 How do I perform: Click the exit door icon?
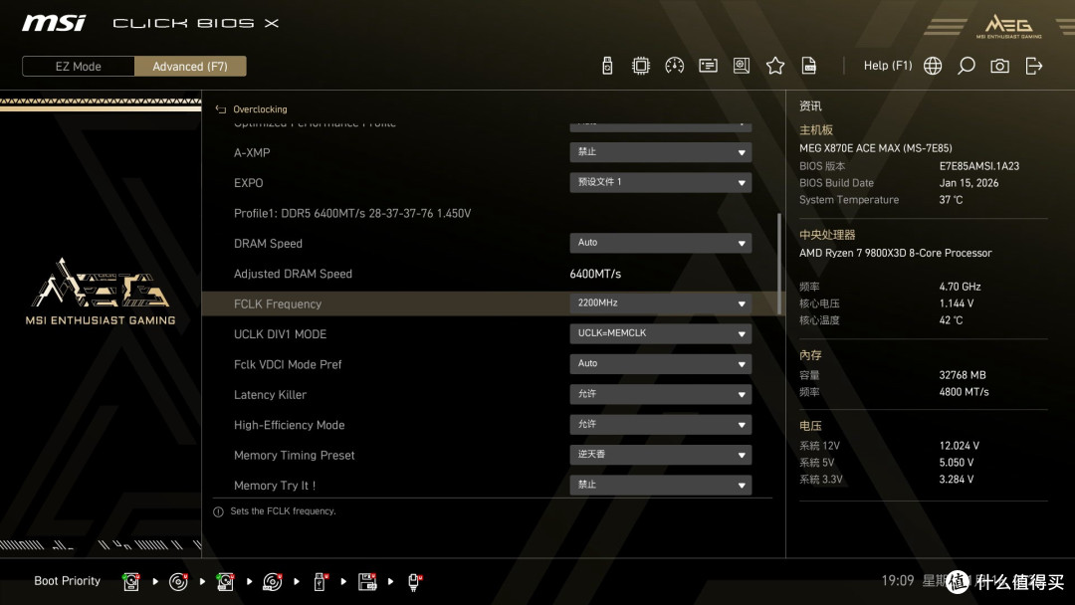(1034, 66)
